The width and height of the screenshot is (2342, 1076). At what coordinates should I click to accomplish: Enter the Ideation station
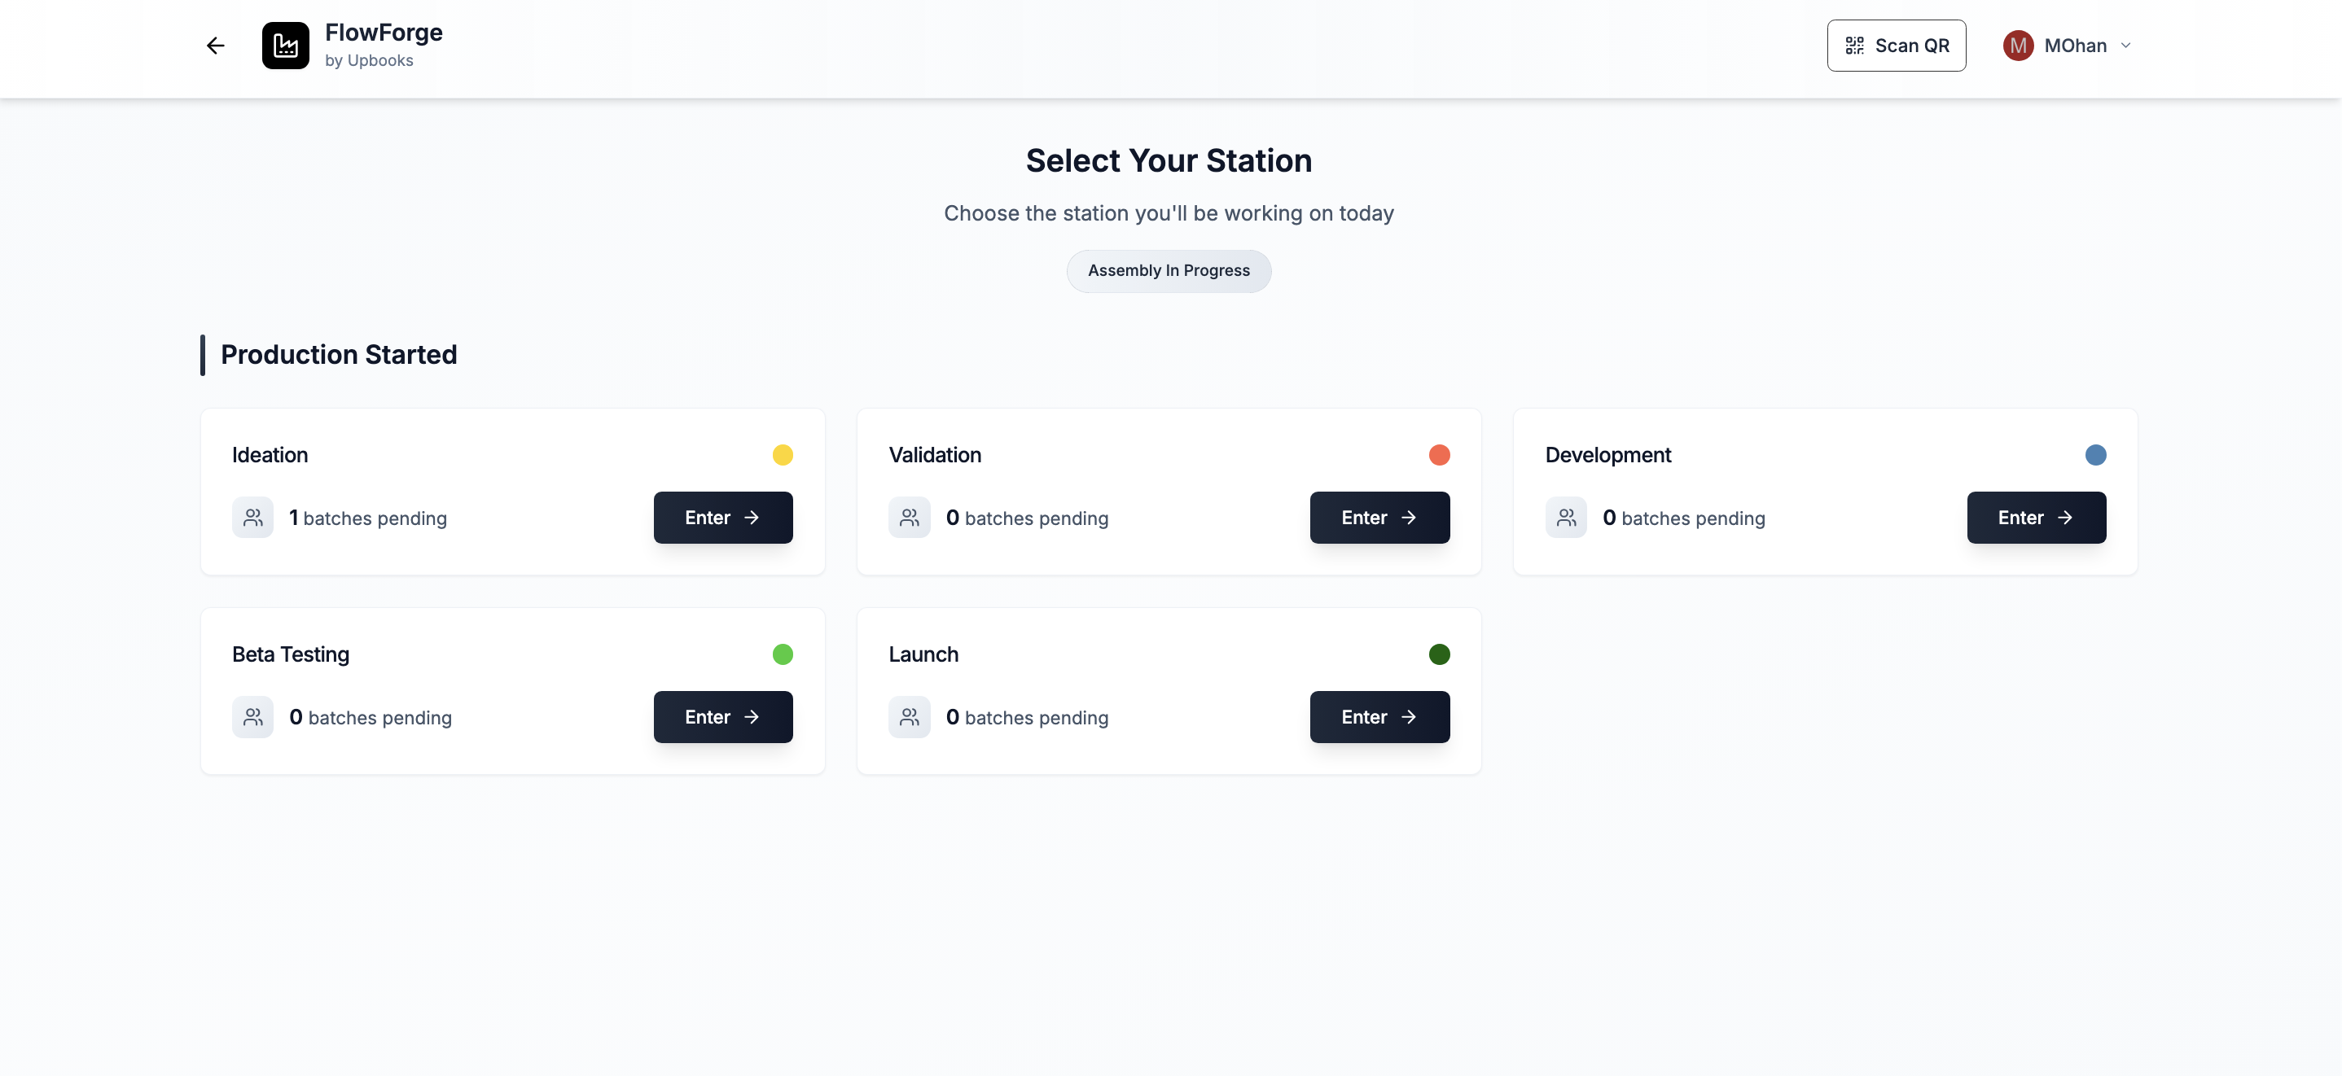point(721,517)
